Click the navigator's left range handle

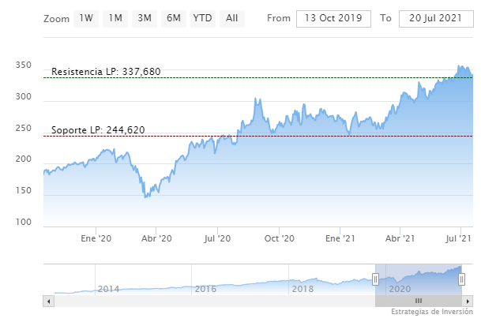pos(376,279)
